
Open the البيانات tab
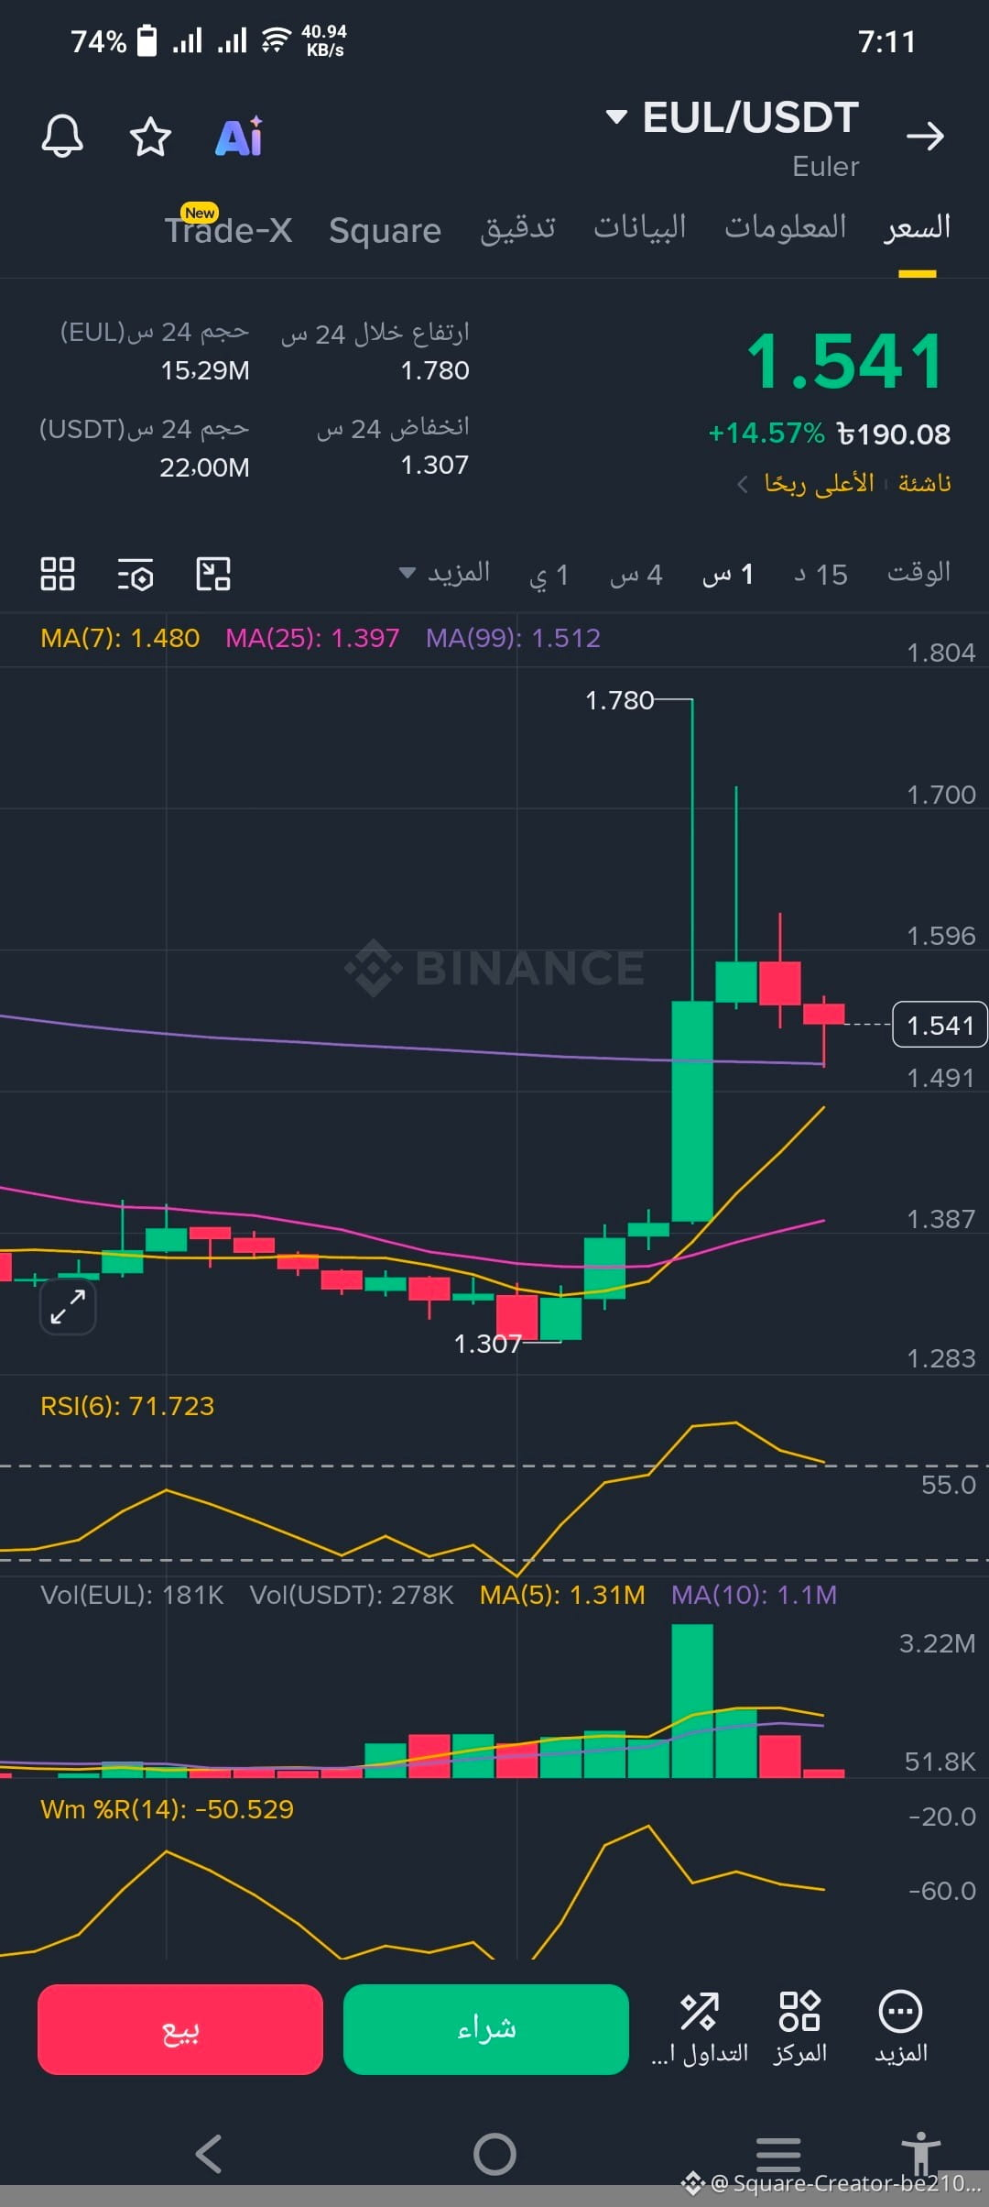[640, 228]
